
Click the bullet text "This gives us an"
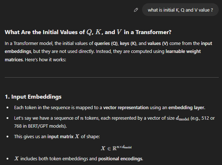pyautogui.click(x=30, y=136)
